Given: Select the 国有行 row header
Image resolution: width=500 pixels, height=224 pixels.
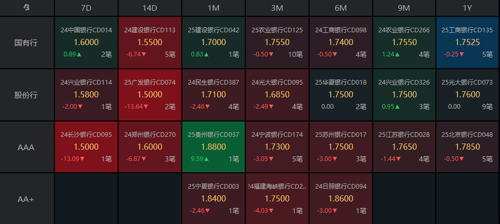Looking at the screenshot, I should tap(27, 43).
